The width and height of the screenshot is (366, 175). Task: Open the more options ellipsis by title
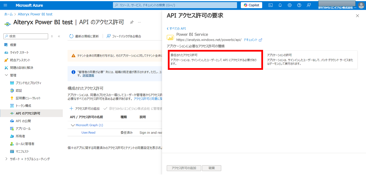click(x=139, y=22)
